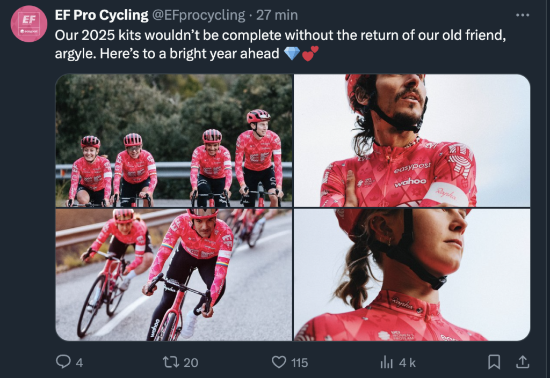Open the photo of cyclists cornering on road
The height and width of the screenshot is (378, 550).
coord(174,275)
